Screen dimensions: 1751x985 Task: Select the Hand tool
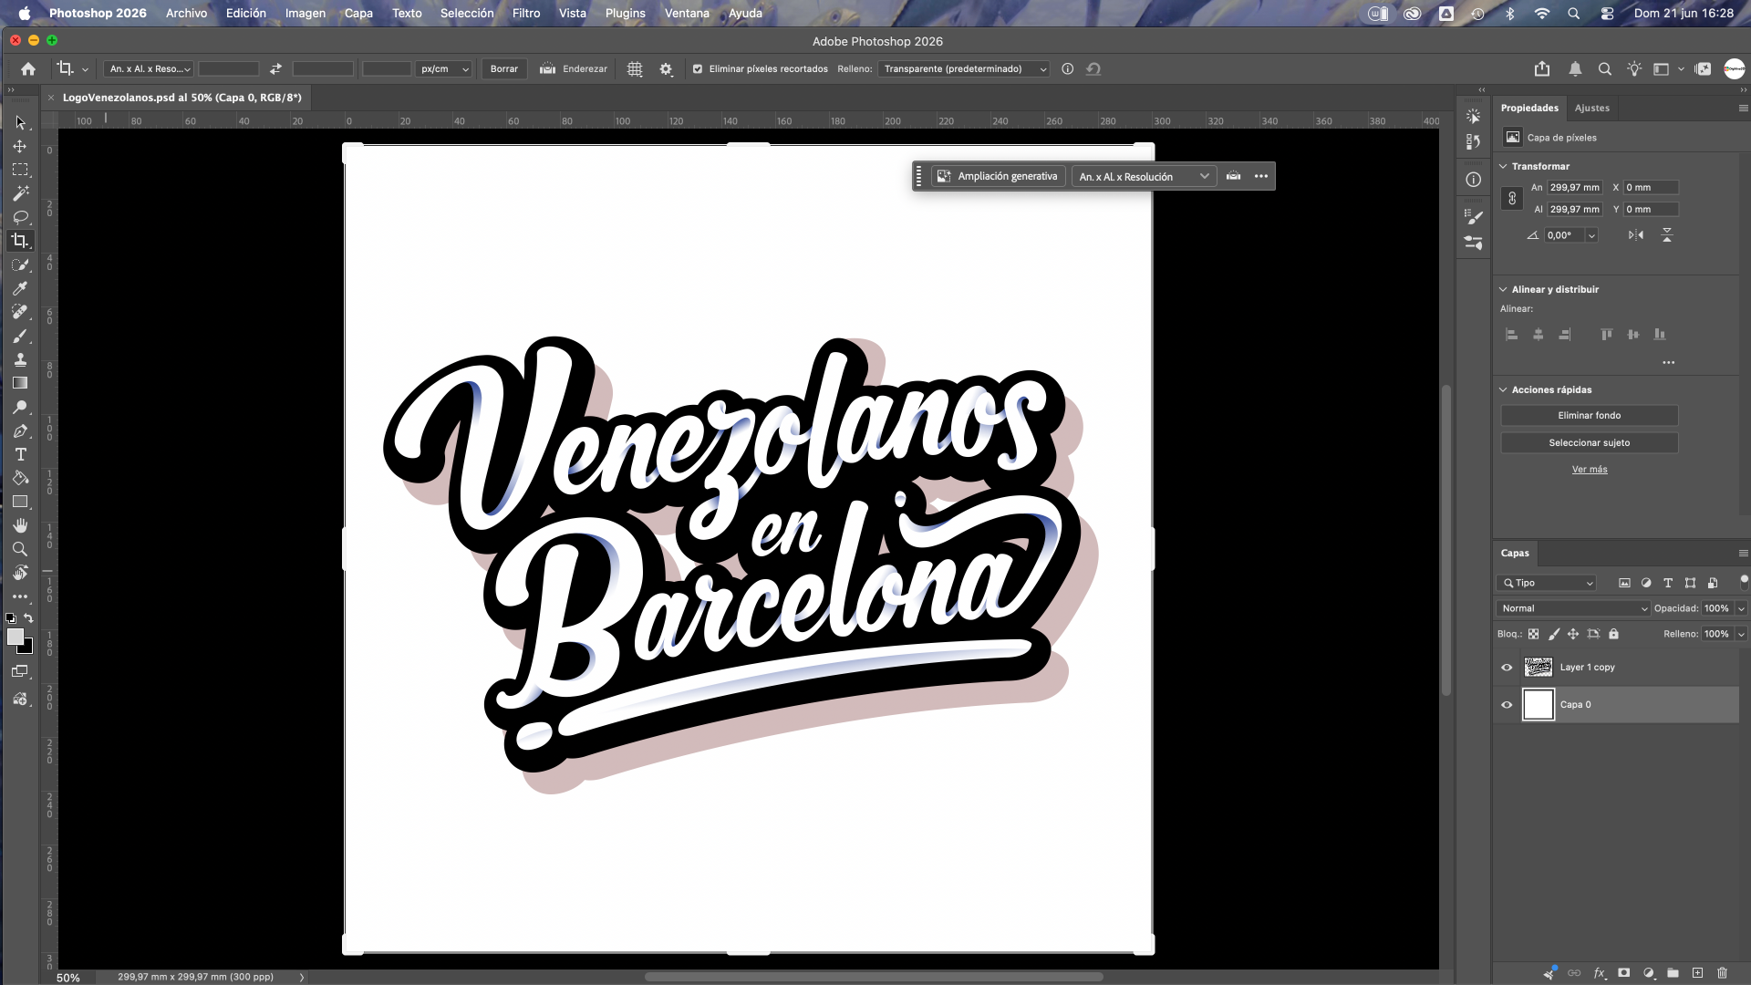(20, 525)
